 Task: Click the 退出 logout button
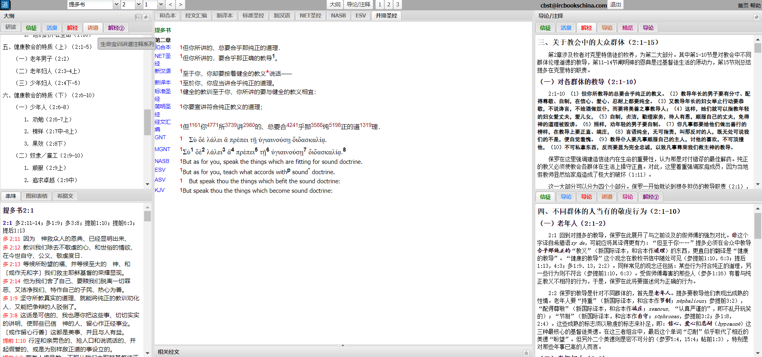tap(615, 4)
